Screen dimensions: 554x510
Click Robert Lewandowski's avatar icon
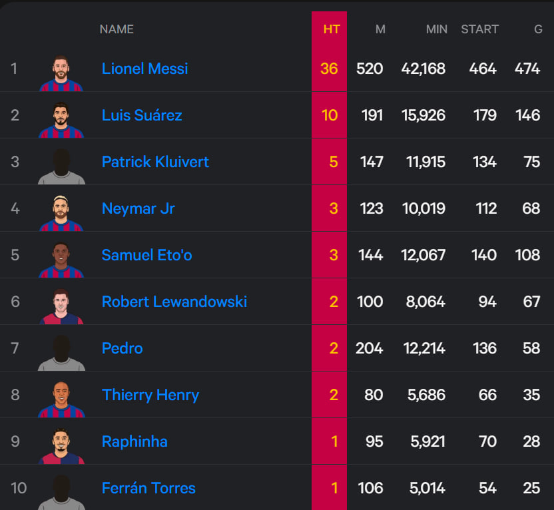(61, 305)
